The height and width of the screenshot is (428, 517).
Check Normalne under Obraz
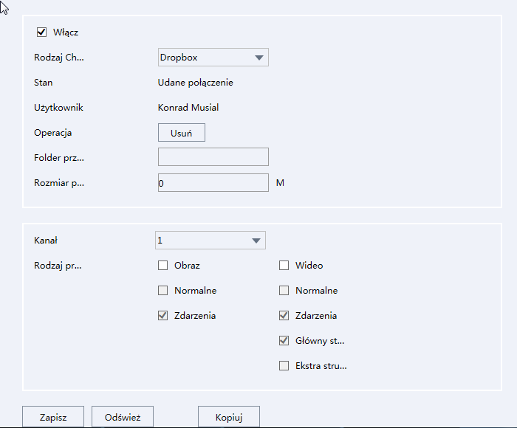(163, 291)
